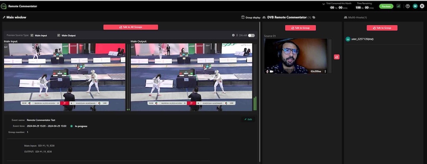Uncheck the Main Output checkbox
This screenshot has height=164, width=427.
pos(58,35)
